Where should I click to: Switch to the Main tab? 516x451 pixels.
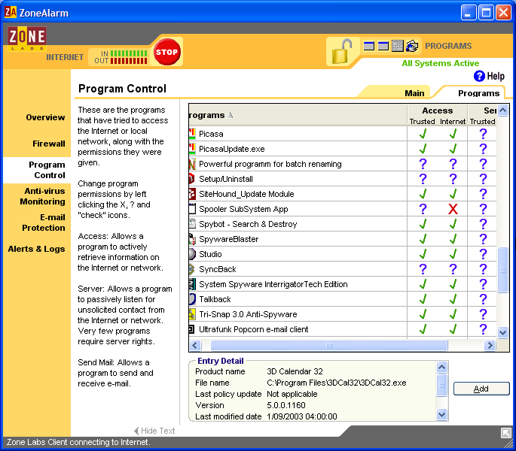coord(414,93)
